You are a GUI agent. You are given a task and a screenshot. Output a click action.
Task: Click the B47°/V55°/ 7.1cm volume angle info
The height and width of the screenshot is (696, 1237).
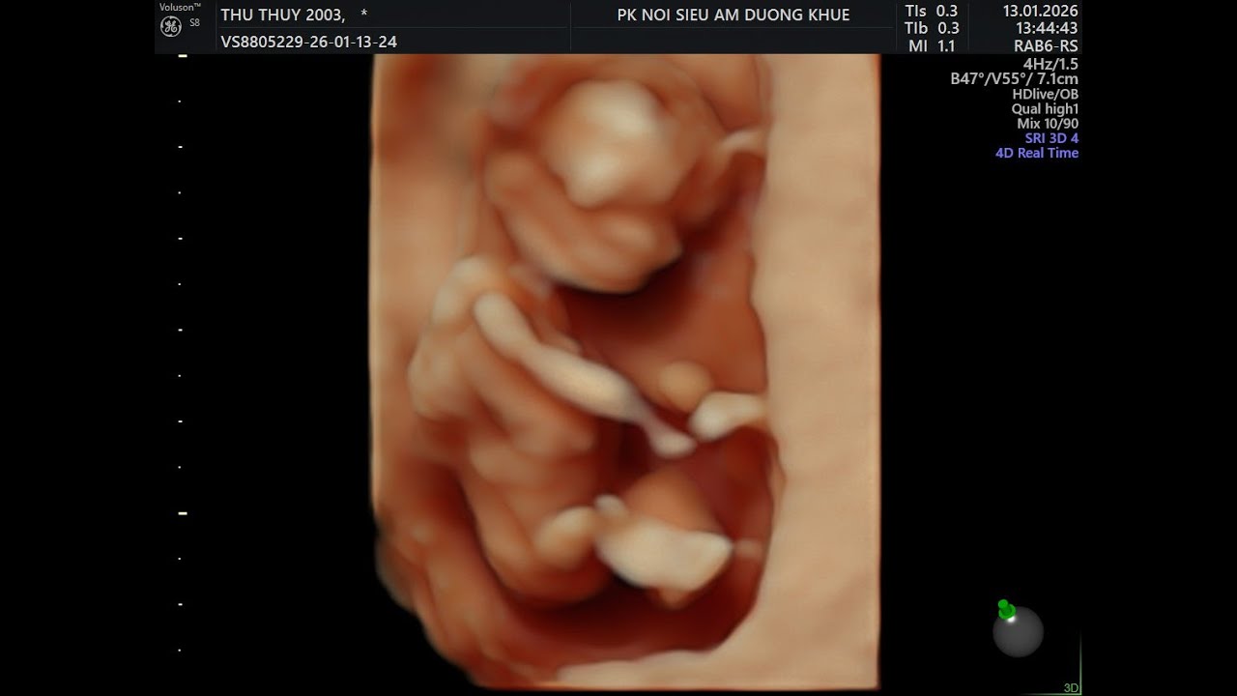coord(1014,79)
